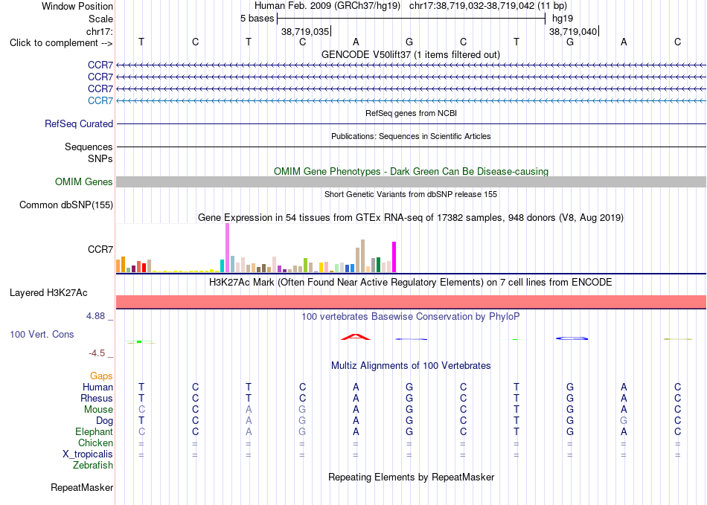The image size is (707, 505).
Task: Select the Chicken species row label
Action: tap(95, 443)
